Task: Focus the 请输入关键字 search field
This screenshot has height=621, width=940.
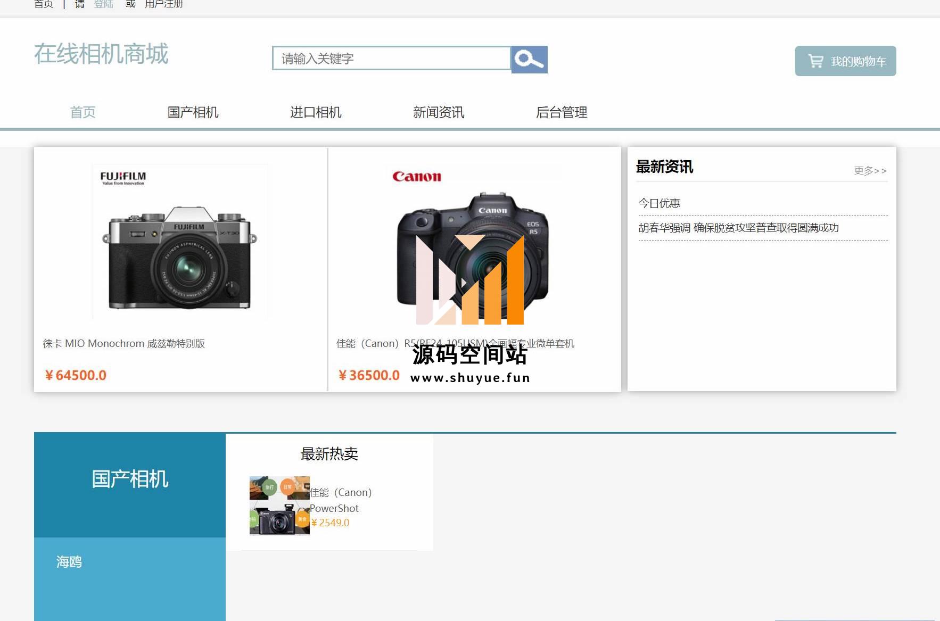Action: click(391, 58)
